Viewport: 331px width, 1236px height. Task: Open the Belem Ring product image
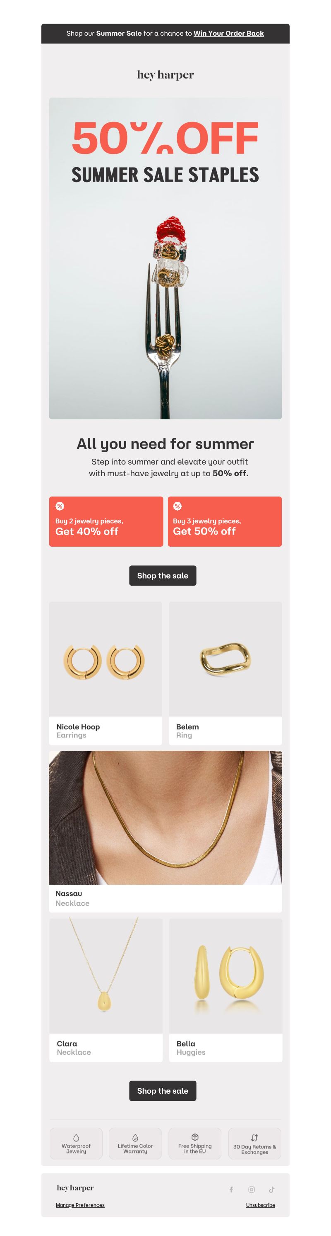pyautogui.click(x=225, y=659)
